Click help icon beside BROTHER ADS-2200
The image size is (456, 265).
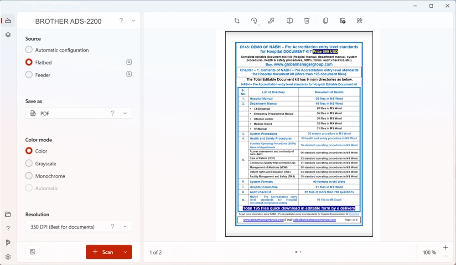[121, 20]
